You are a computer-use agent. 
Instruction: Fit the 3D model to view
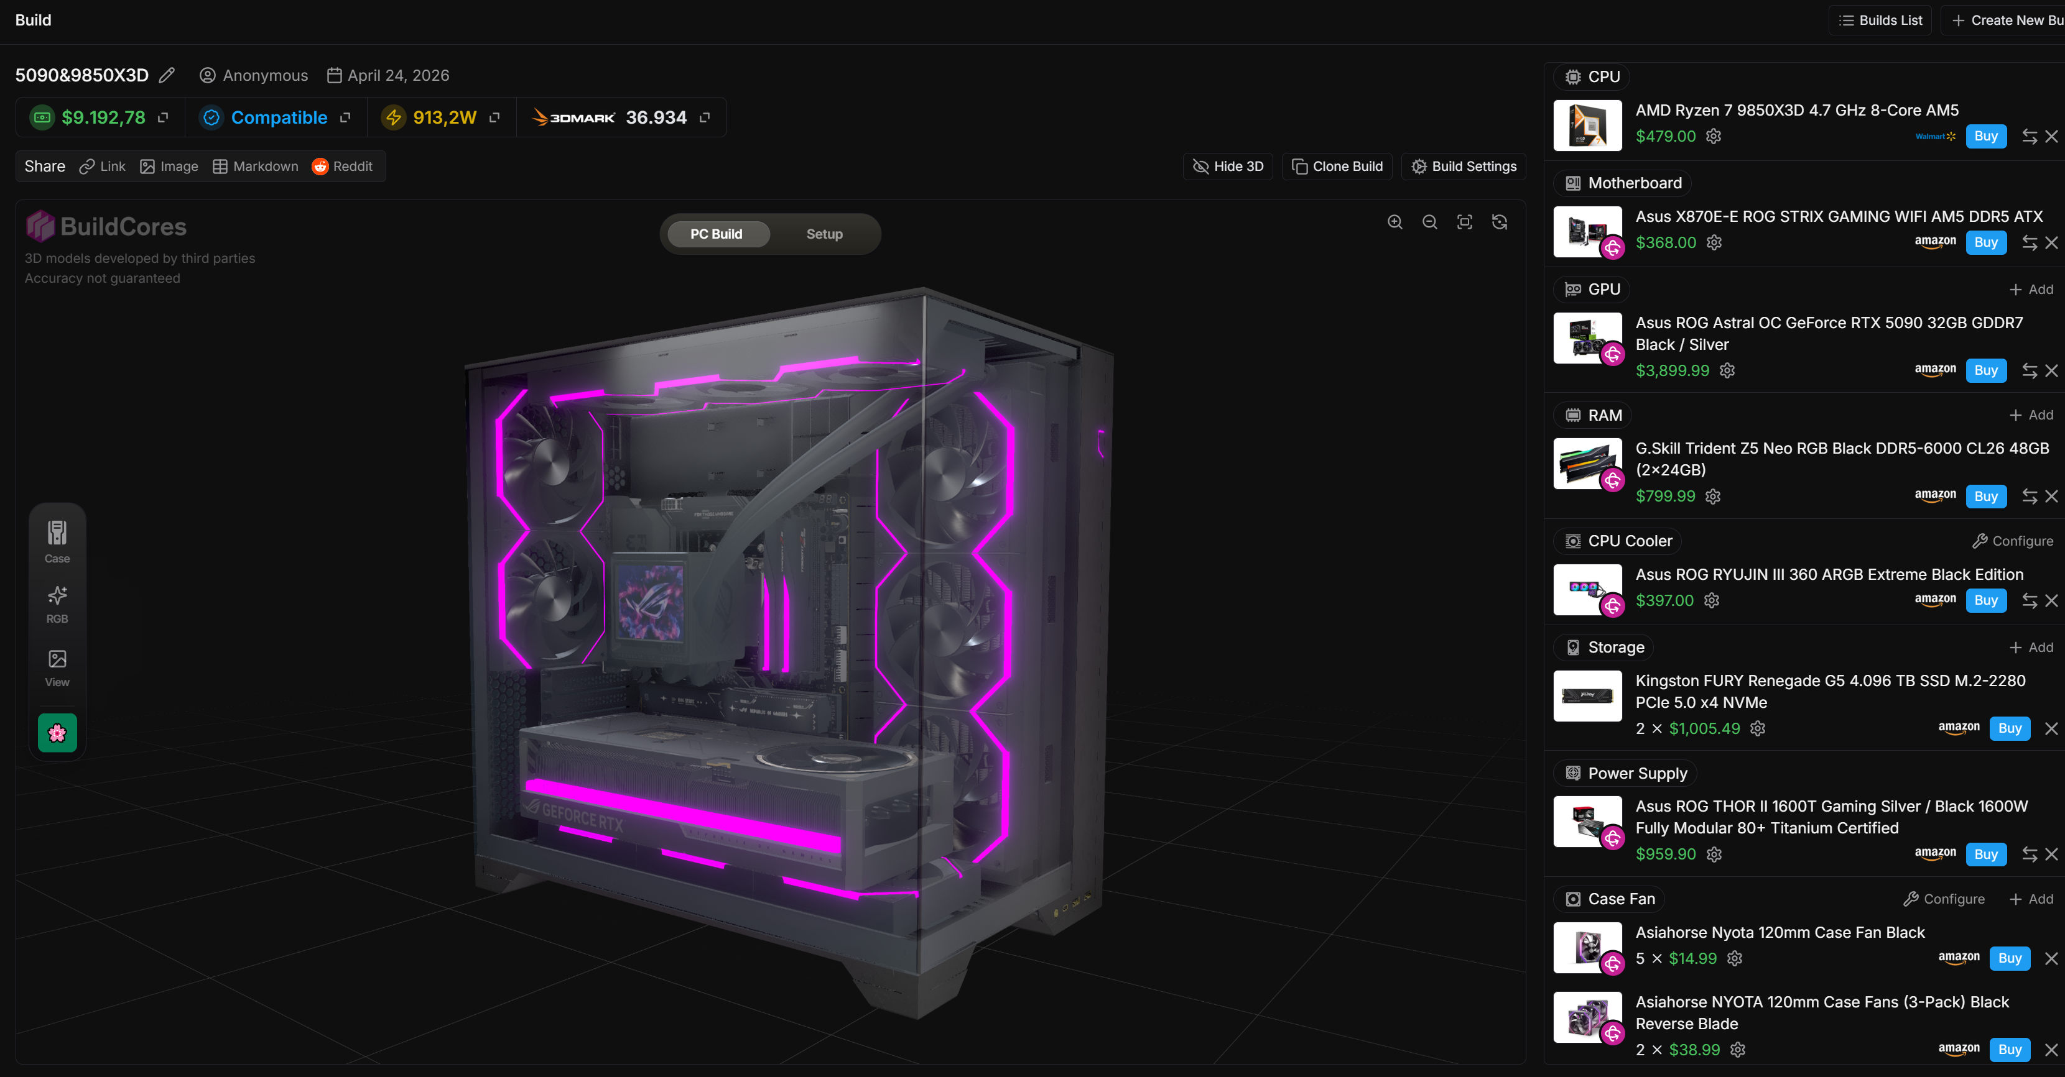click(1465, 222)
